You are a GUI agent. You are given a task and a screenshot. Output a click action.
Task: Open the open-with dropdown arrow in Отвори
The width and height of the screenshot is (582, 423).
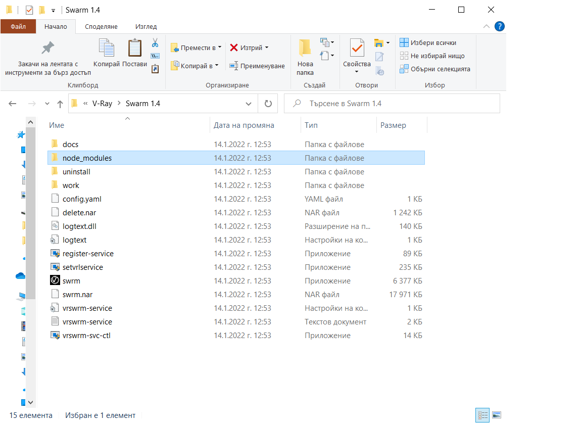pyautogui.click(x=388, y=43)
